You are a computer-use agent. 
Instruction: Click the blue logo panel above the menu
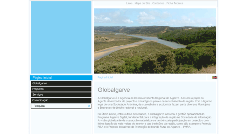tap(61, 37)
